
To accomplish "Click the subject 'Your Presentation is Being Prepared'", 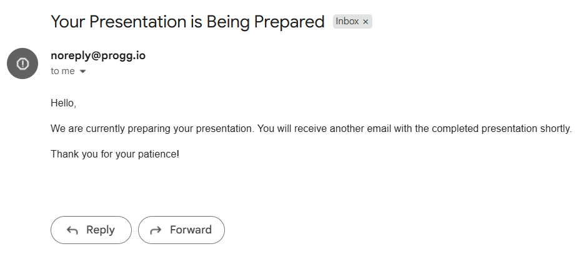I will 187,22.
